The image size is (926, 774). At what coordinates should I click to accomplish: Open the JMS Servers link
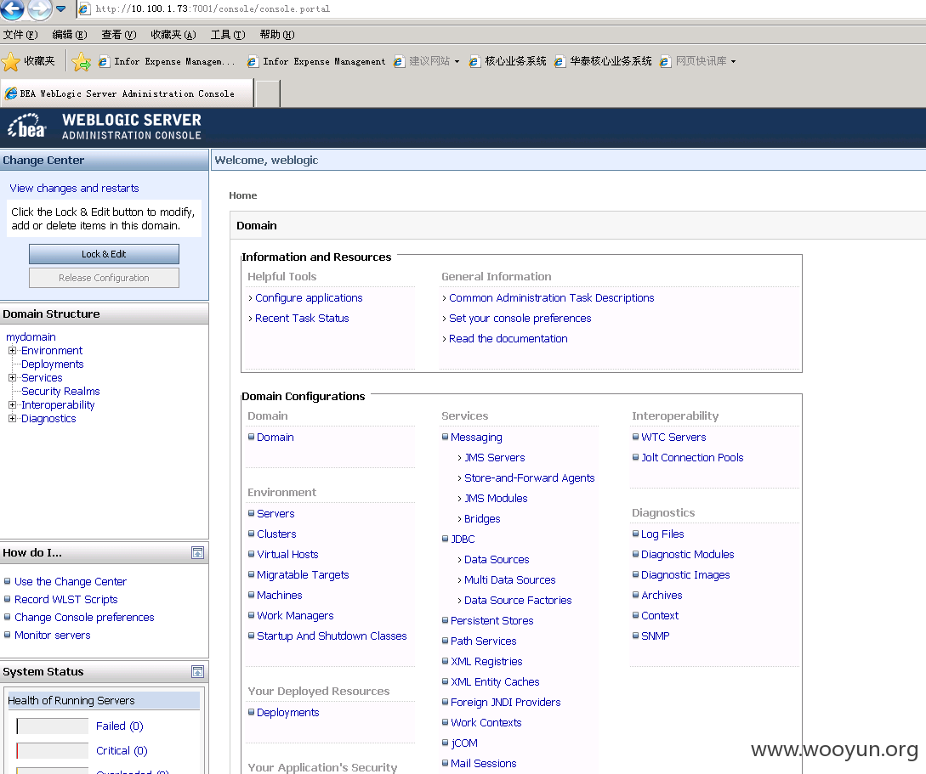(494, 458)
